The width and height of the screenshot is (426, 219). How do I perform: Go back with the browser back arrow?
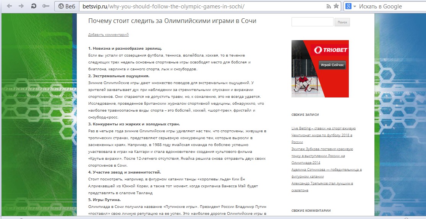tap(10, 6)
